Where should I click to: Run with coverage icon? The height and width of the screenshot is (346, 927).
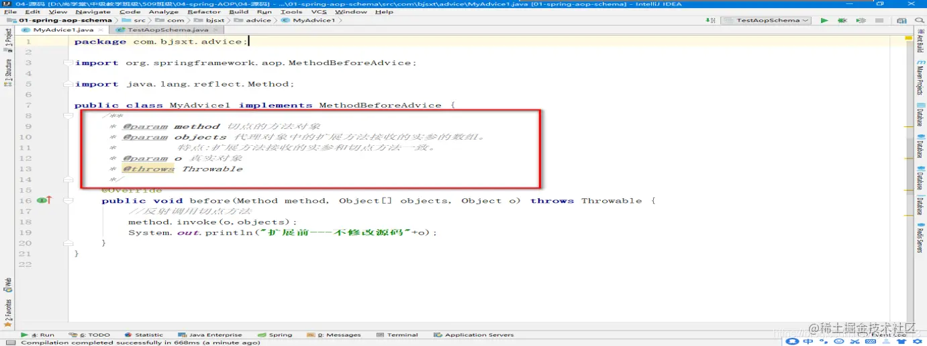tap(861, 20)
